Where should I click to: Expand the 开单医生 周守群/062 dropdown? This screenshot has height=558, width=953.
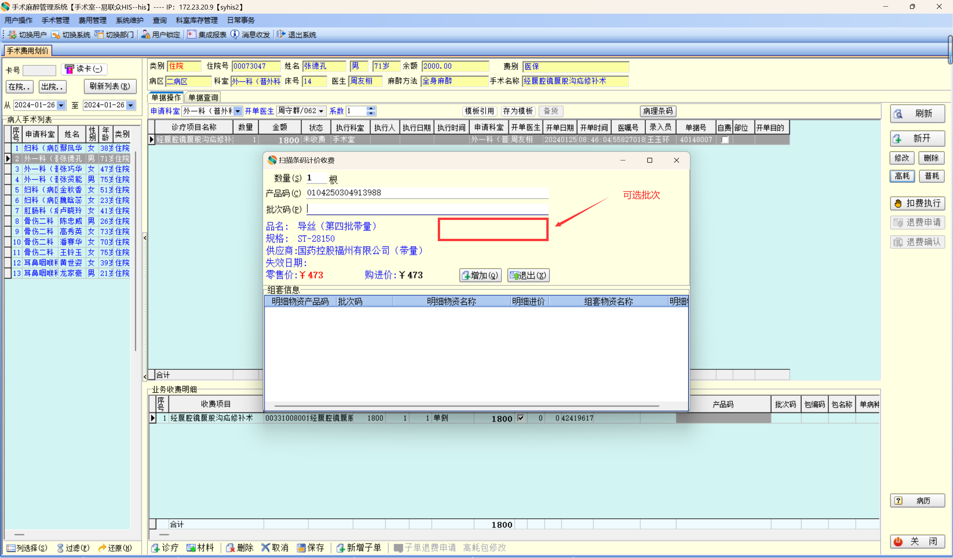point(321,111)
